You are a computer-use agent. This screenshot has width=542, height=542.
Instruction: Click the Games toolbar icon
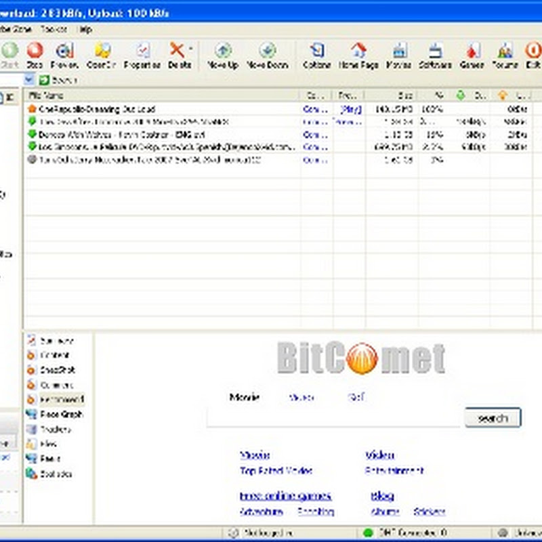[x=472, y=51]
